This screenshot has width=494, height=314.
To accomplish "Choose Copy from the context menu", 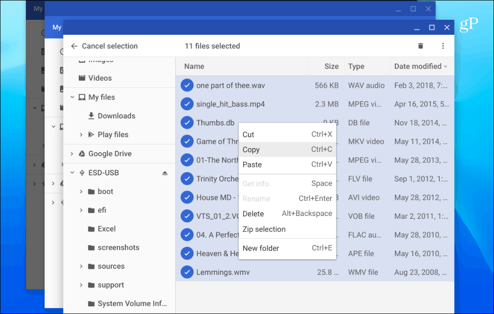I will pyautogui.click(x=288, y=149).
